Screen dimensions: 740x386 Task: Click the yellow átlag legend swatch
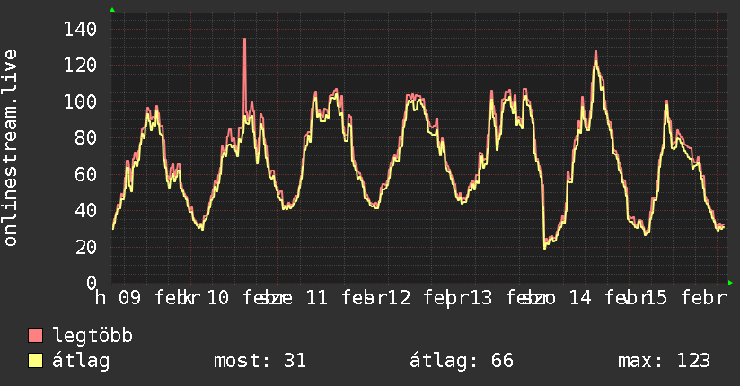[x=35, y=360]
